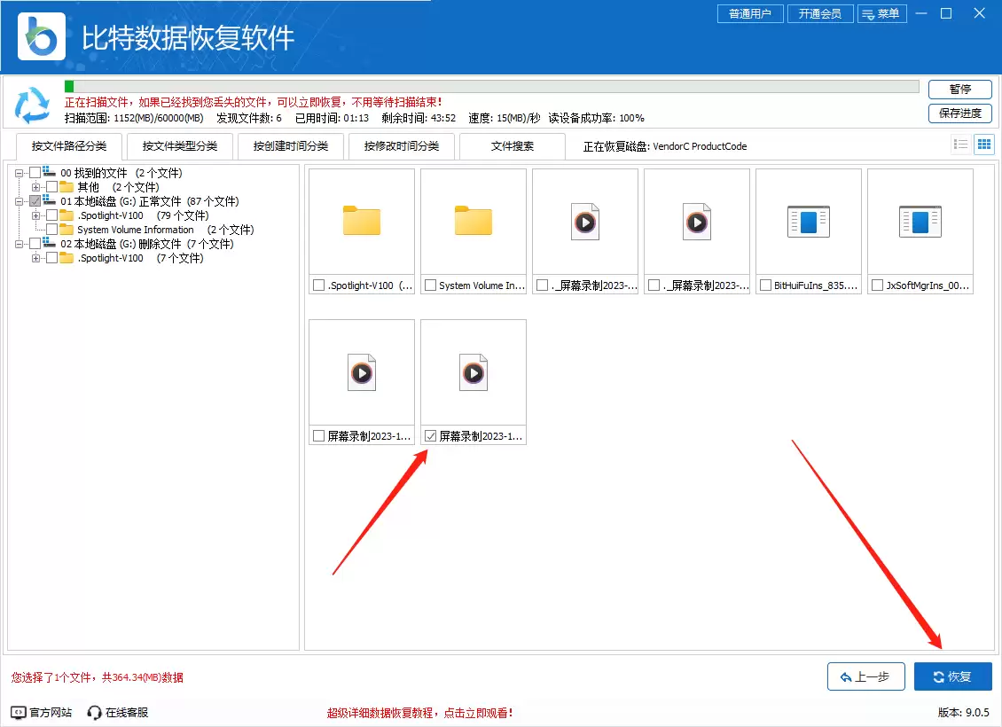
Task: Check the JxSoftMgrIns_00 file checkbox
Action: (x=877, y=285)
